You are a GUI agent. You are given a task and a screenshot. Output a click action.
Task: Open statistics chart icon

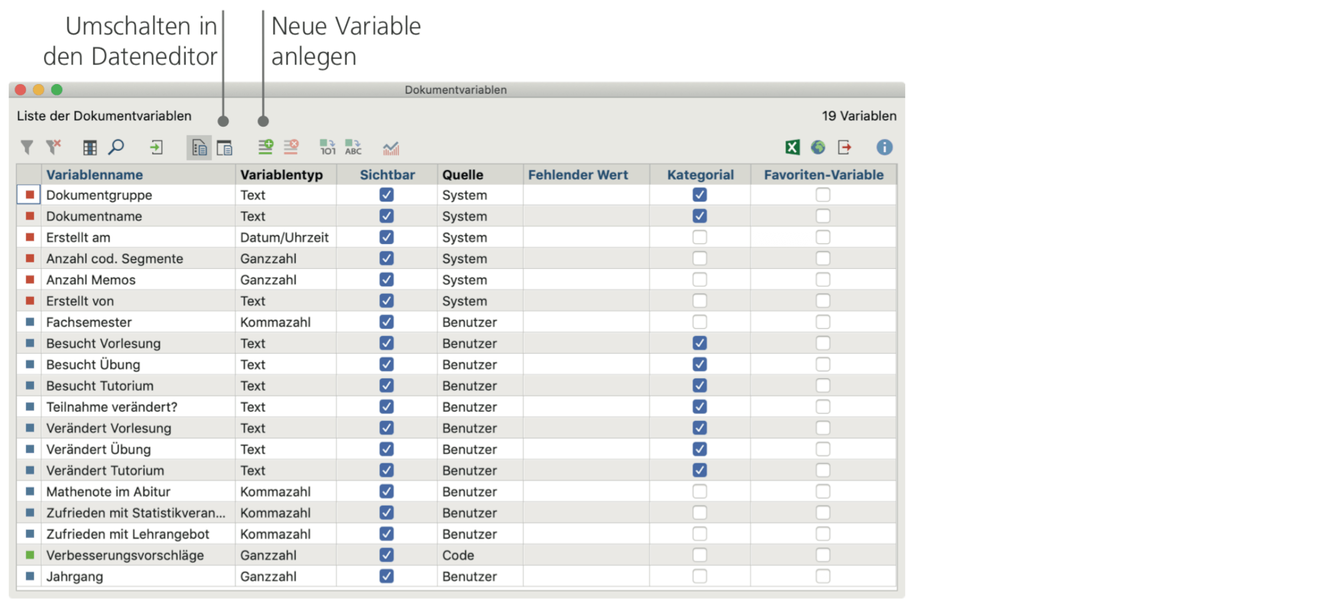click(391, 147)
